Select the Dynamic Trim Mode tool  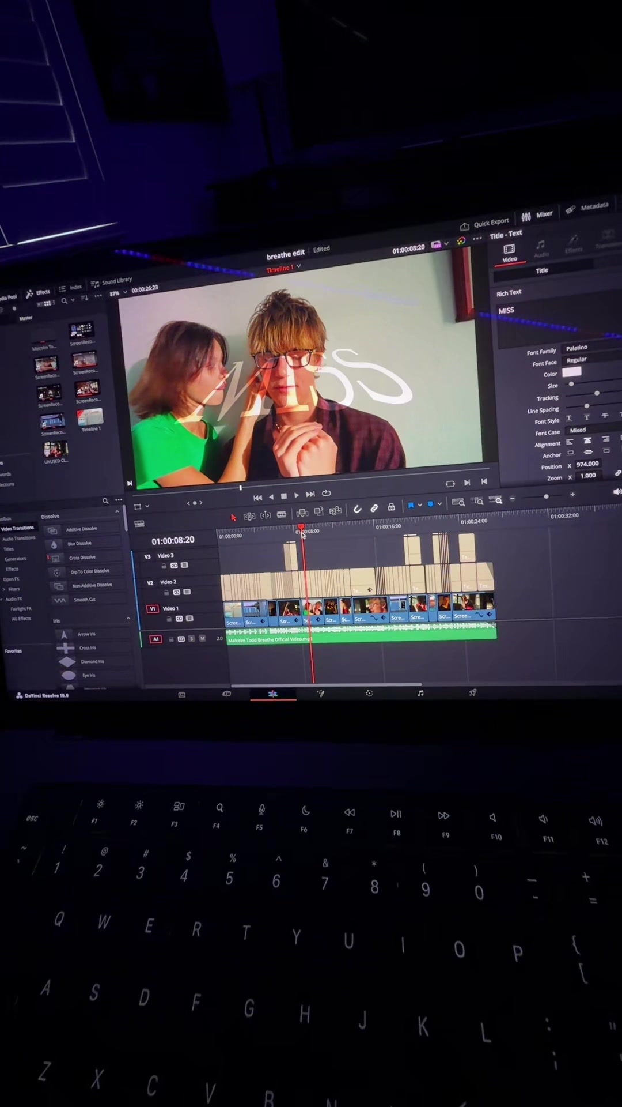point(266,515)
